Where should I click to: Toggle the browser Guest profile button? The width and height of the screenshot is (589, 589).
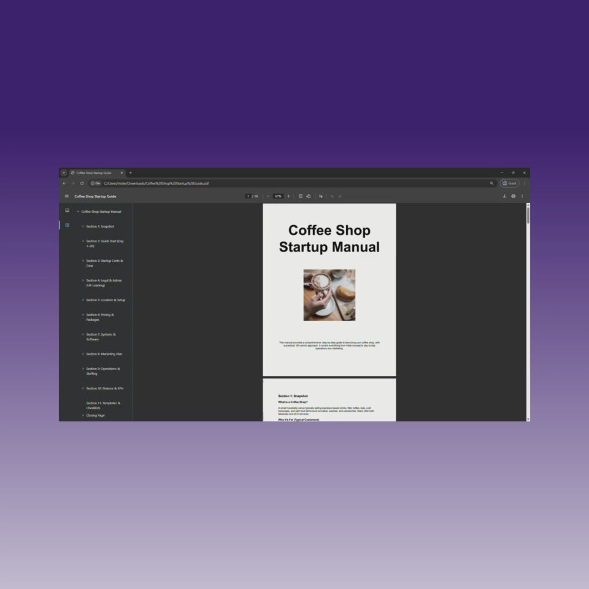(510, 183)
